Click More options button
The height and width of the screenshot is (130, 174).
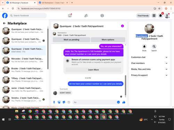[108, 40]
